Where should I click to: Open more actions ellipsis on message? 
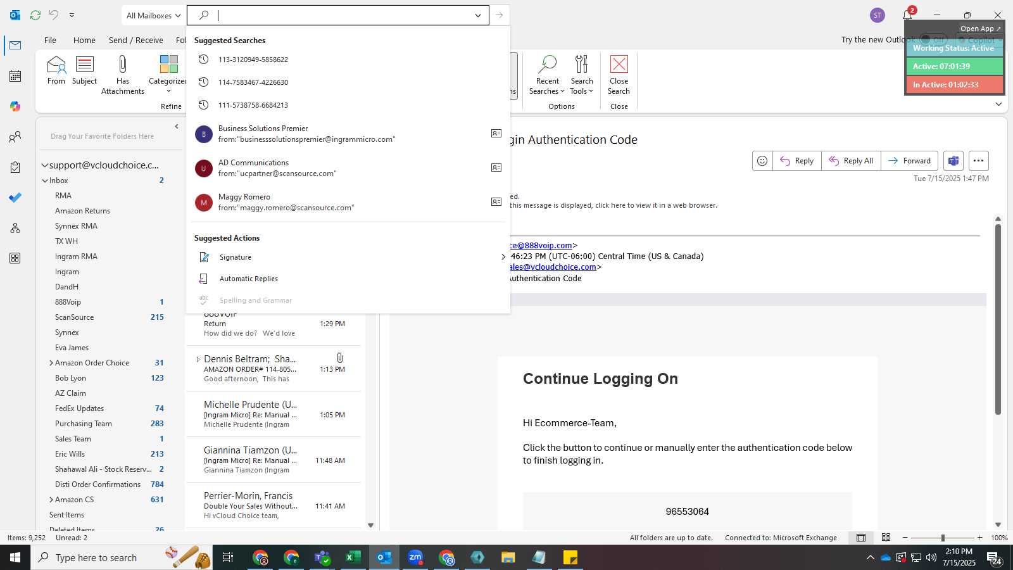[978, 161]
